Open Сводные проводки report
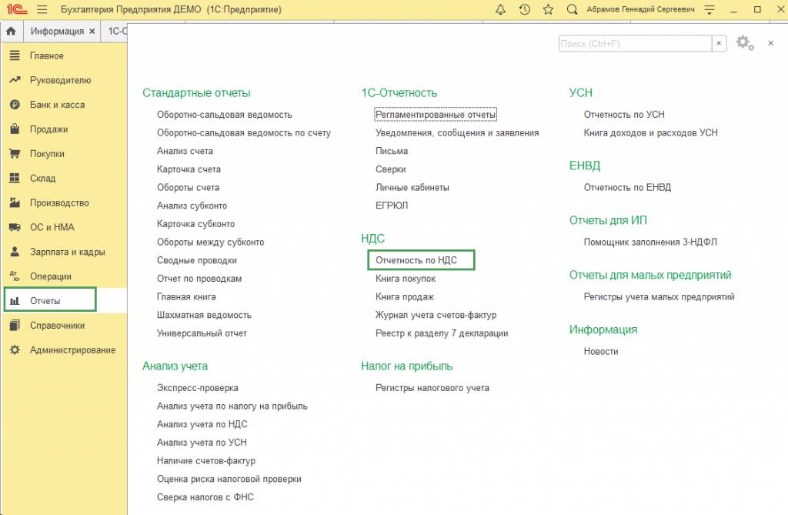The image size is (788, 515). [196, 260]
